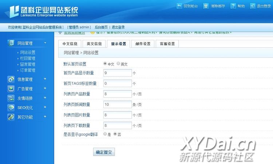Click the 网站管理 > 网站设置 breadcrumb
Viewport: 273px width, 164px height.
click(x=81, y=53)
